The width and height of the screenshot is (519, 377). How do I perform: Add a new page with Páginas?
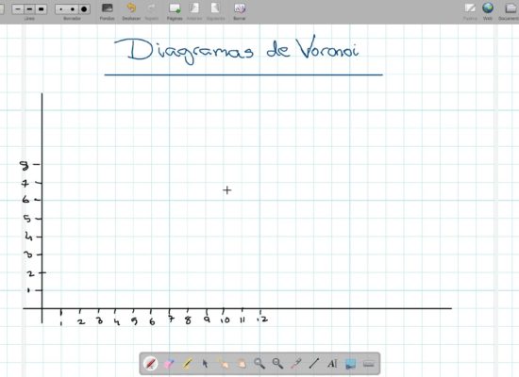pos(175,11)
